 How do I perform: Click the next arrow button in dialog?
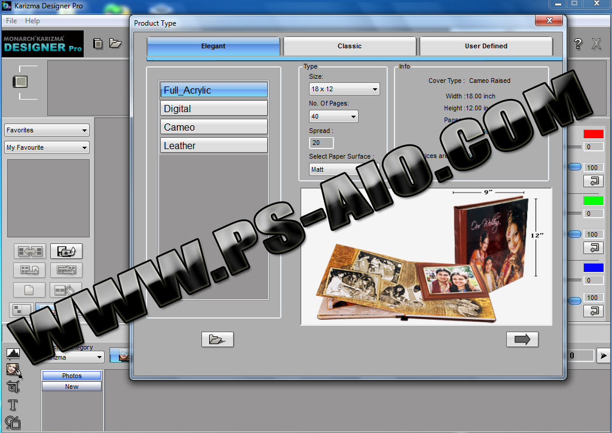(522, 339)
